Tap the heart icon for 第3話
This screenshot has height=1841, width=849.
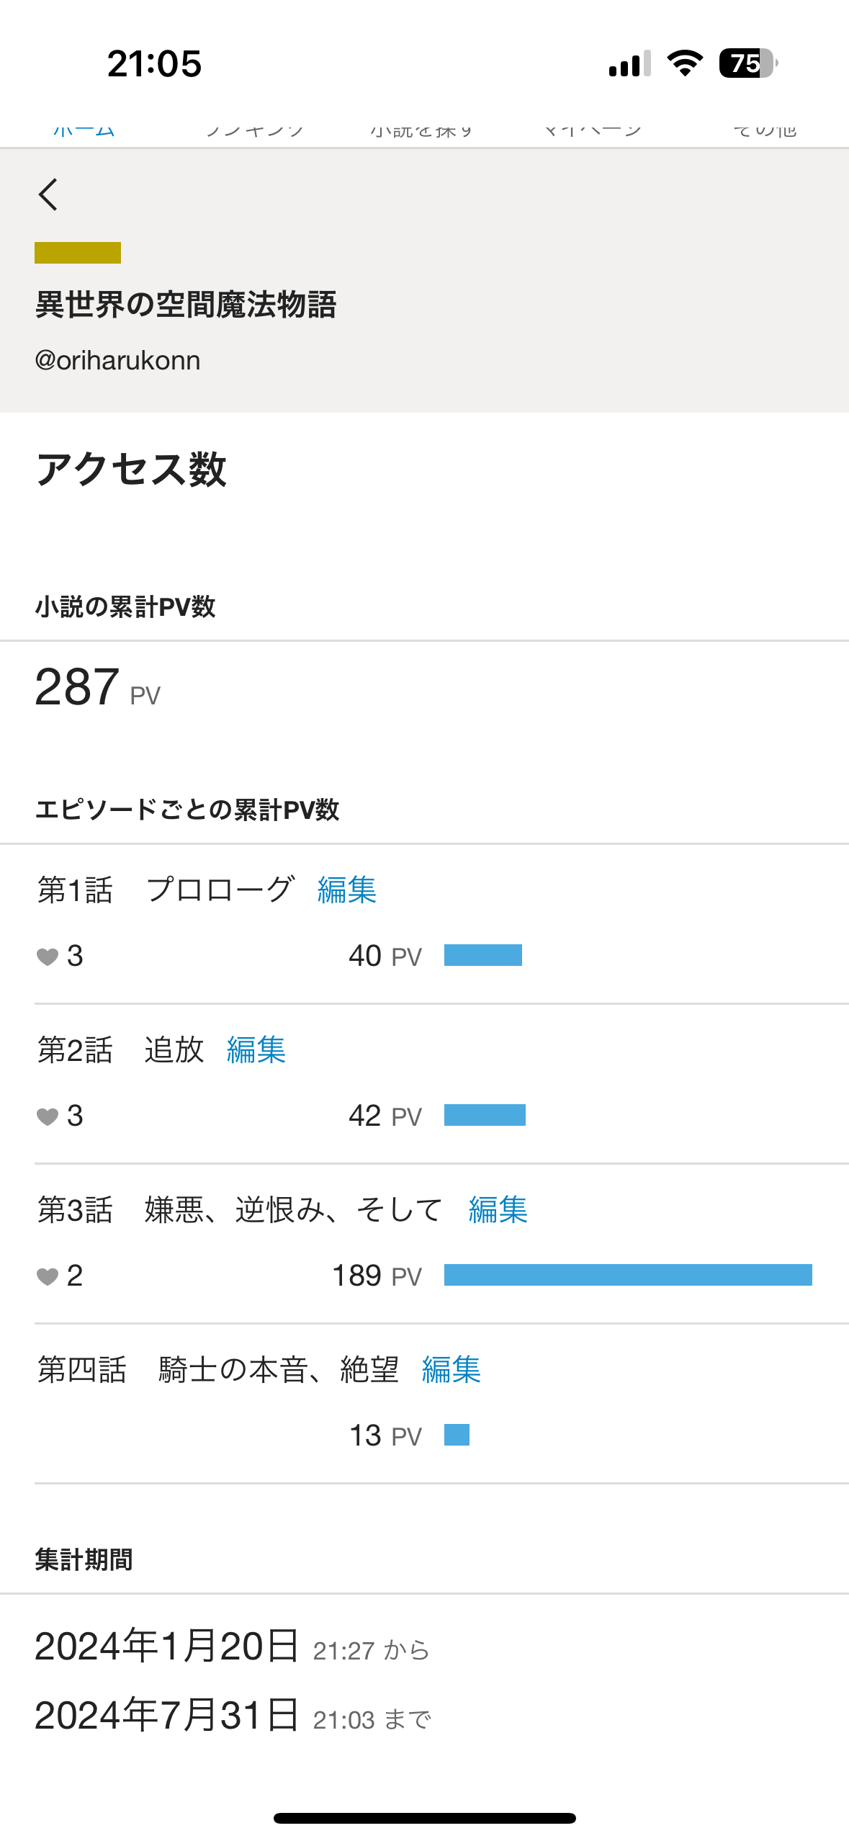(48, 1276)
